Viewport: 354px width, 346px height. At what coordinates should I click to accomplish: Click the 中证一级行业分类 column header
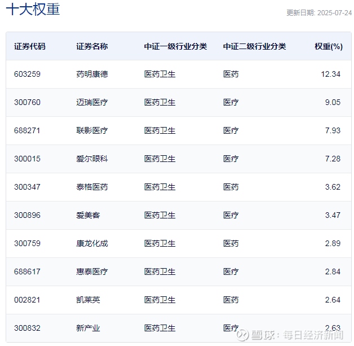pos(176,46)
